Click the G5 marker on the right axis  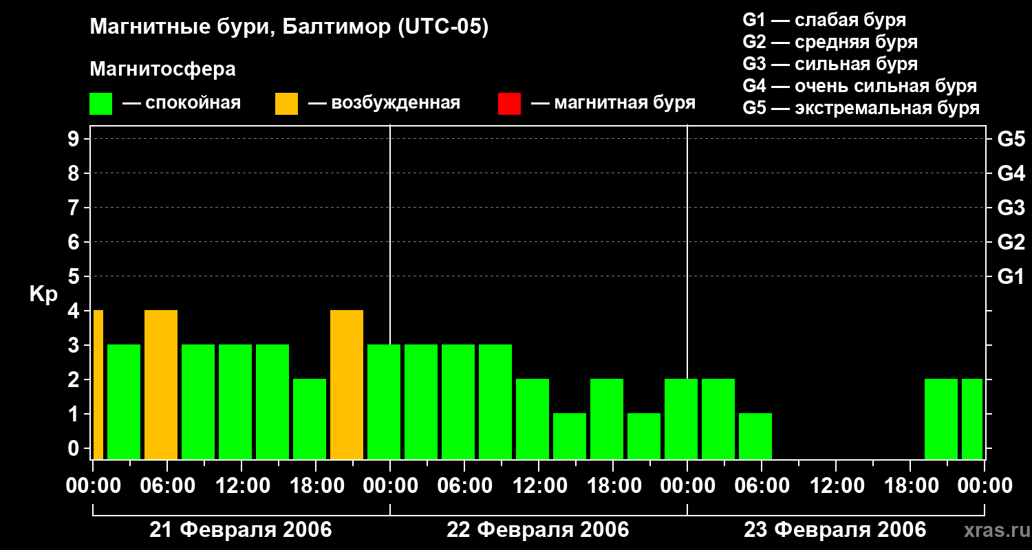[x=1011, y=140]
